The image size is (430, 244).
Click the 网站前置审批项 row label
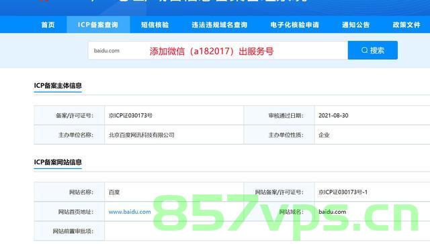pyautogui.click(x=73, y=231)
